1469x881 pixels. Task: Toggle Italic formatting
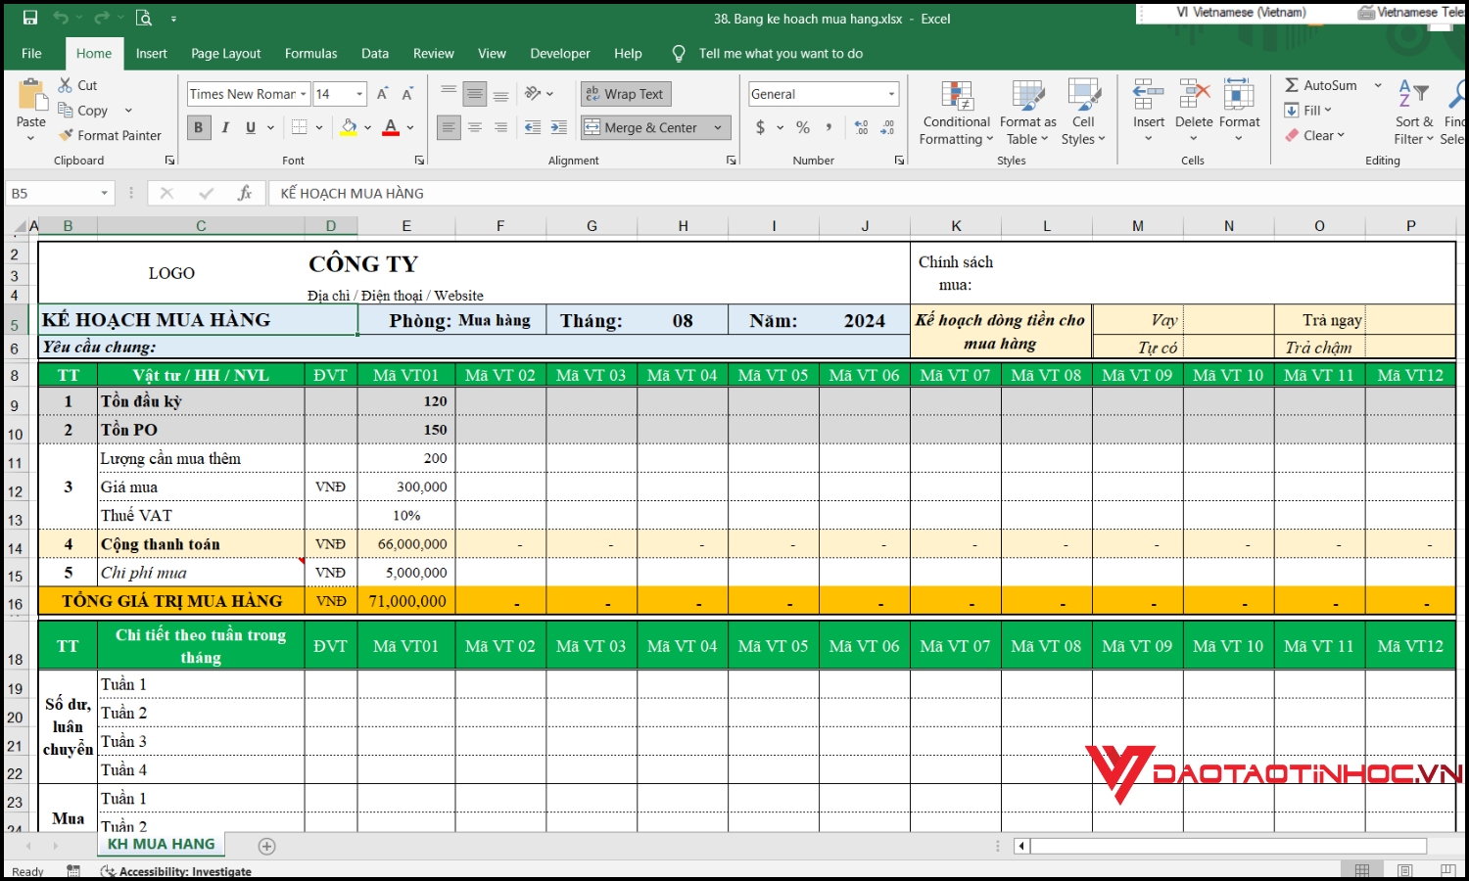(225, 127)
